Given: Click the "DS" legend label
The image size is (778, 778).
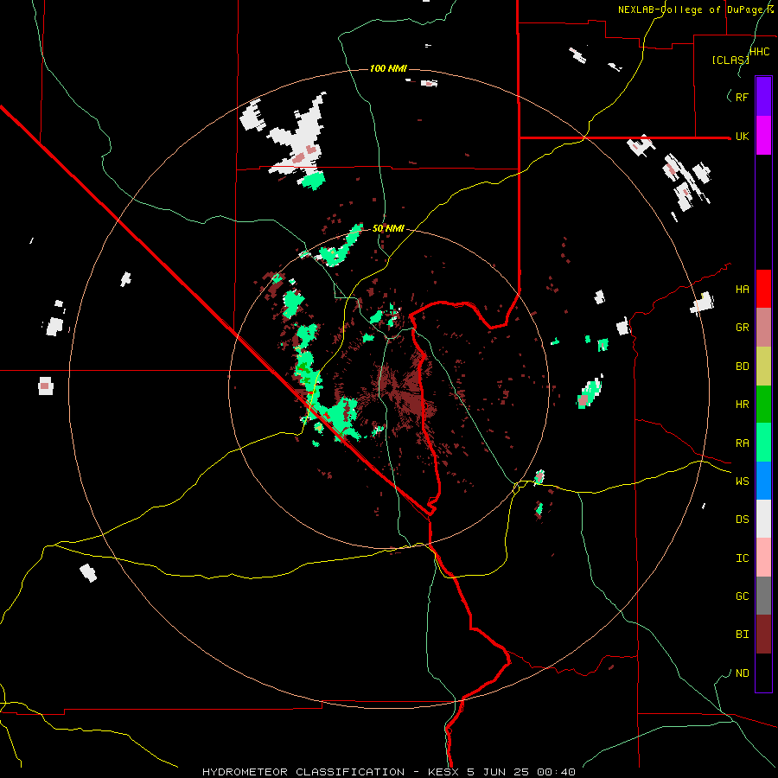Looking at the screenshot, I should 742,520.
